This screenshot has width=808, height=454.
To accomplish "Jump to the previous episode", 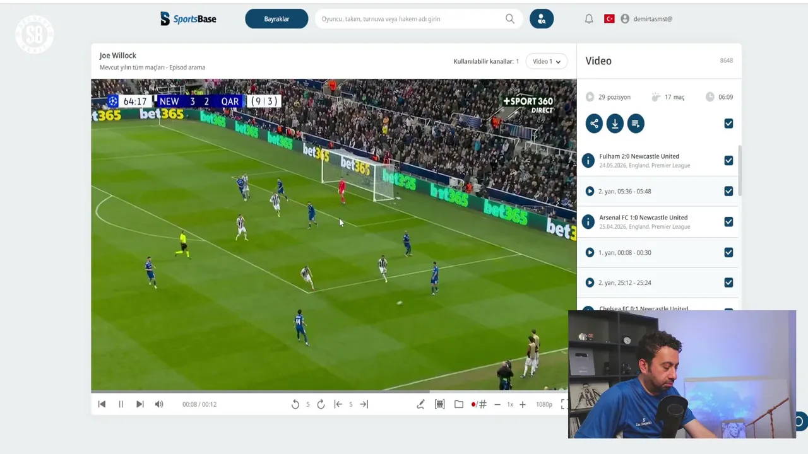I will click(102, 404).
